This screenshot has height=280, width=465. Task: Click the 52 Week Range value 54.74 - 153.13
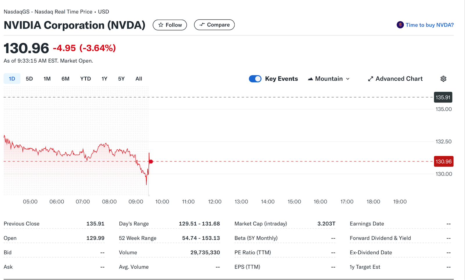[x=201, y=238]
